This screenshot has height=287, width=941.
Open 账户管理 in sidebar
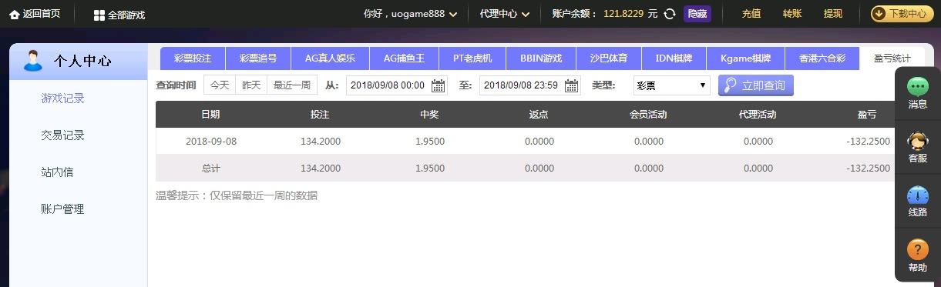point(62,209)
